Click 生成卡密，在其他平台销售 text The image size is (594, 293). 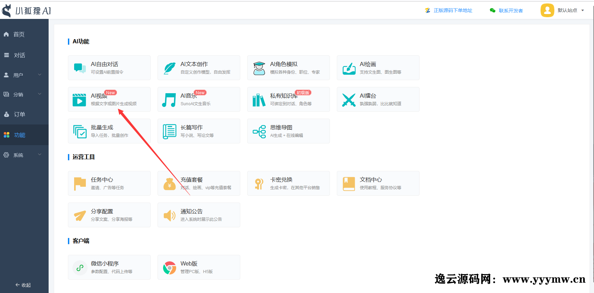pos(295,188)
